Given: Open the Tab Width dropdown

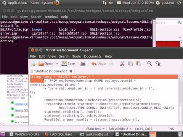Looking at the screenshot, I should click(x=120, y=129).
